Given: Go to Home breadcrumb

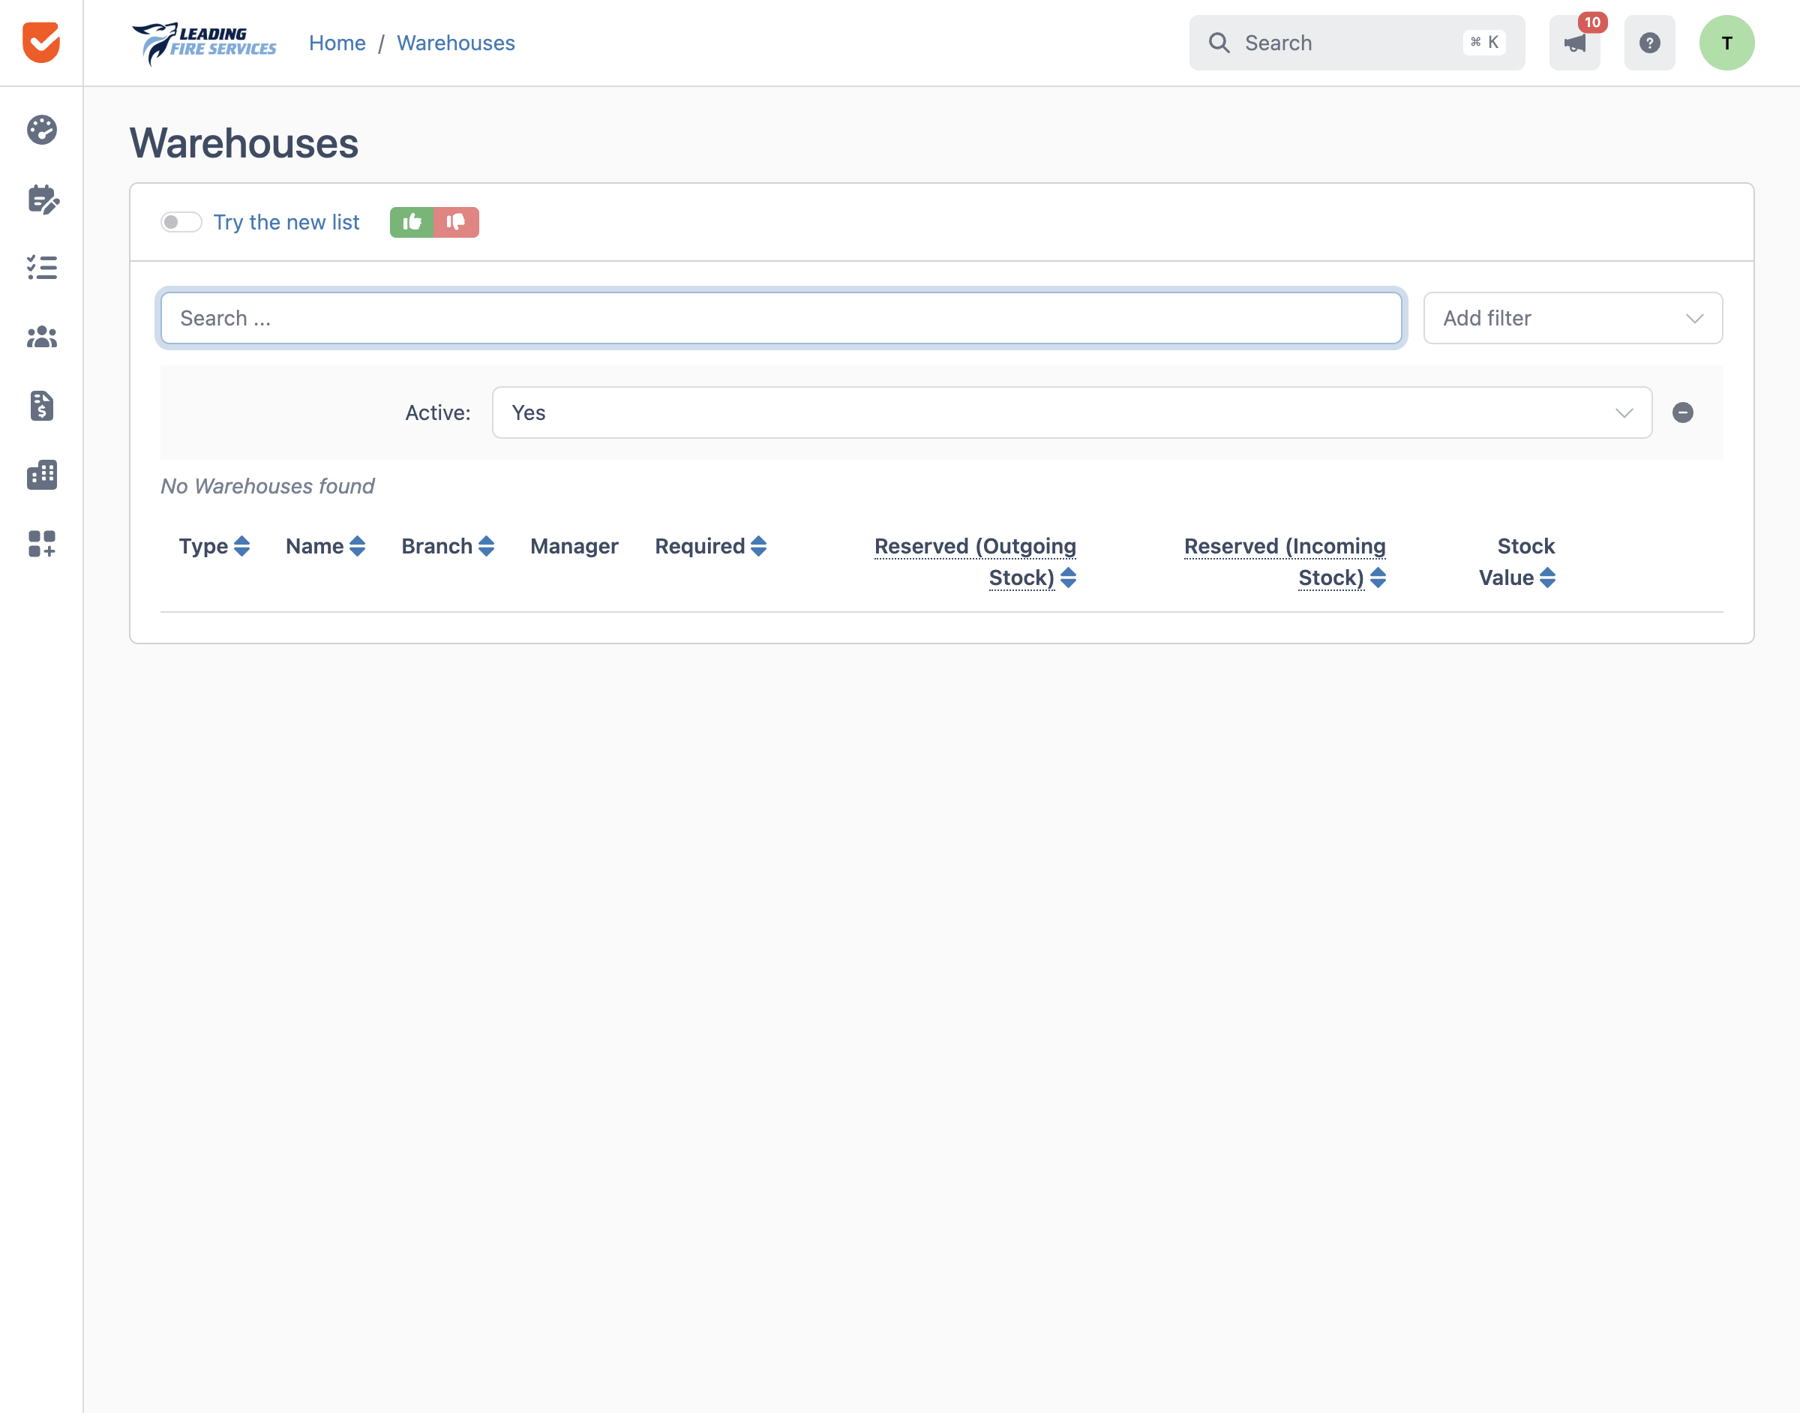Looking at the screenshot, I should coord(337,43).
